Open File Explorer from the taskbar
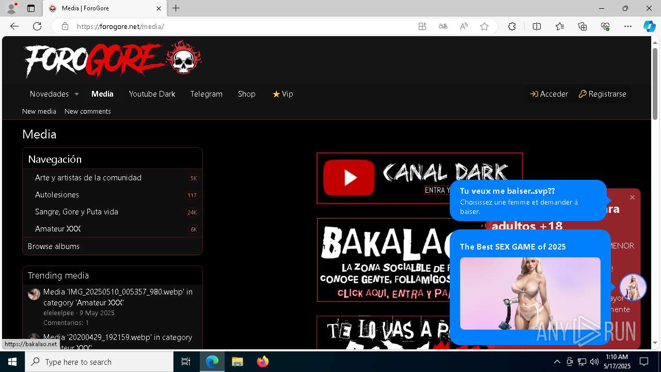Image resolution: width=661 pixels, height=372 pixels. click(237, 362)
